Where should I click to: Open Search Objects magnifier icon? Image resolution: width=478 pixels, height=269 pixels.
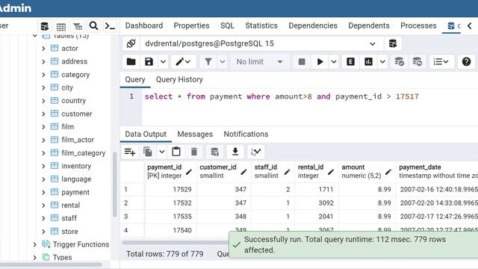coord(93,26)
